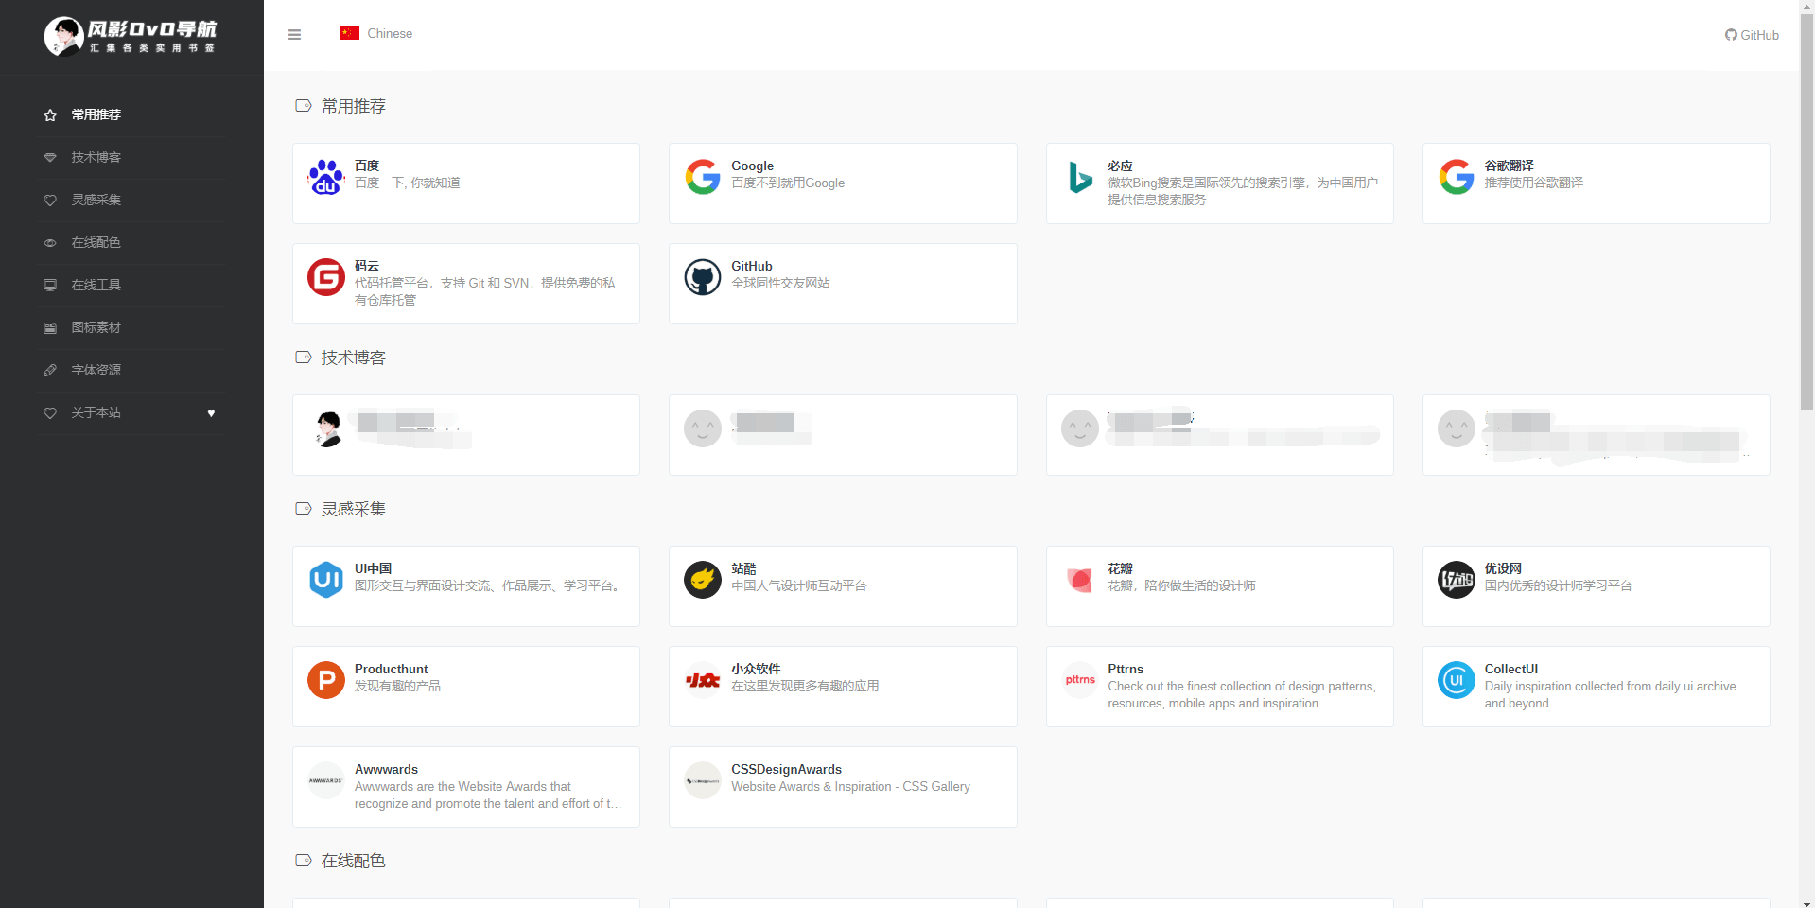The width and height of the screenshot is (1815, 908).
Task: Open the 常用推荐 star icon
Action: pyautogui.click(x=48, y=114)
